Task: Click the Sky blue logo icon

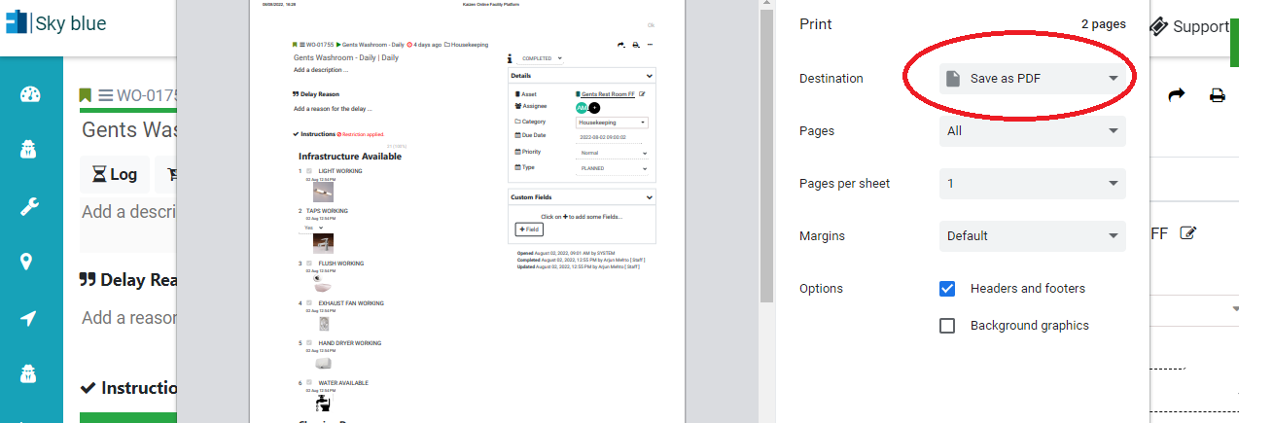Action: coord(17,23)
